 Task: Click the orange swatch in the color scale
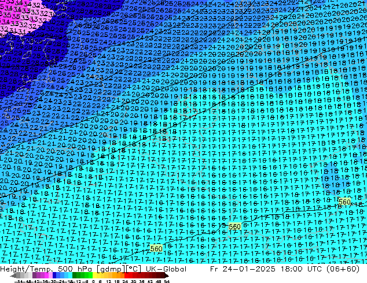[118, 276]
